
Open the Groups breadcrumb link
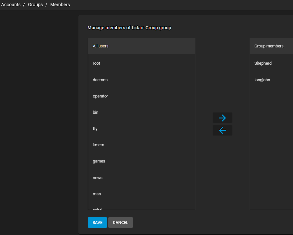[35, 5]
